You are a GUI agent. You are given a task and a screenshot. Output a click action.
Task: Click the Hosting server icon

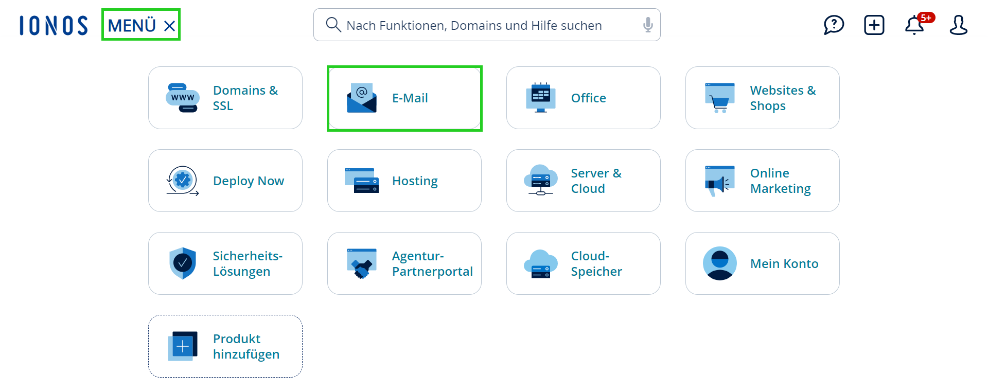[x=362, y=181]
